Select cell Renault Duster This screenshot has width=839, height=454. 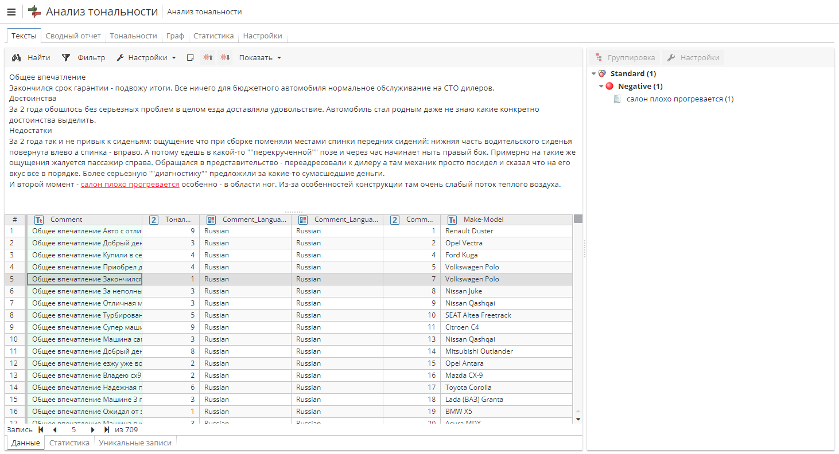click(506, 231)
